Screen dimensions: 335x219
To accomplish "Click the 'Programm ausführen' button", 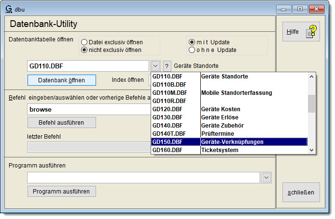I will (61, 191).
